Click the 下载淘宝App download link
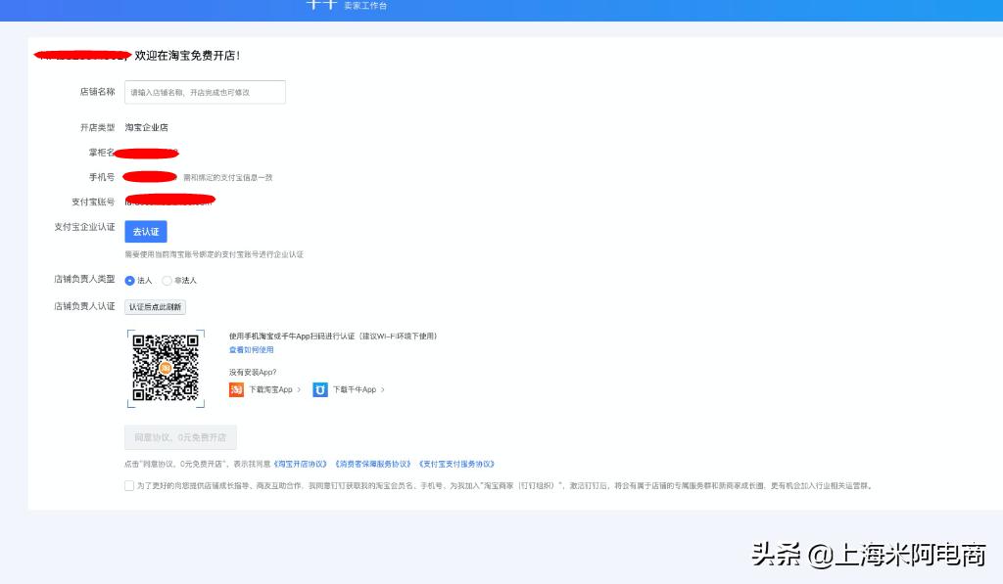 [x=271, y=388]
